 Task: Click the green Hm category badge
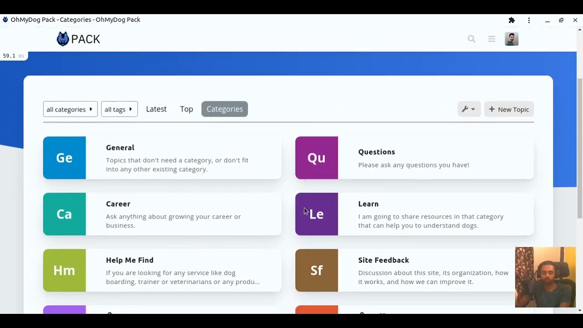click(x=64, y=270)
